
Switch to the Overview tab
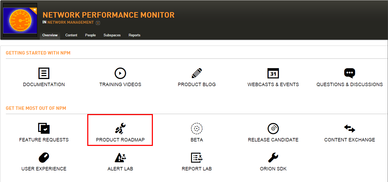pos(50,35)
